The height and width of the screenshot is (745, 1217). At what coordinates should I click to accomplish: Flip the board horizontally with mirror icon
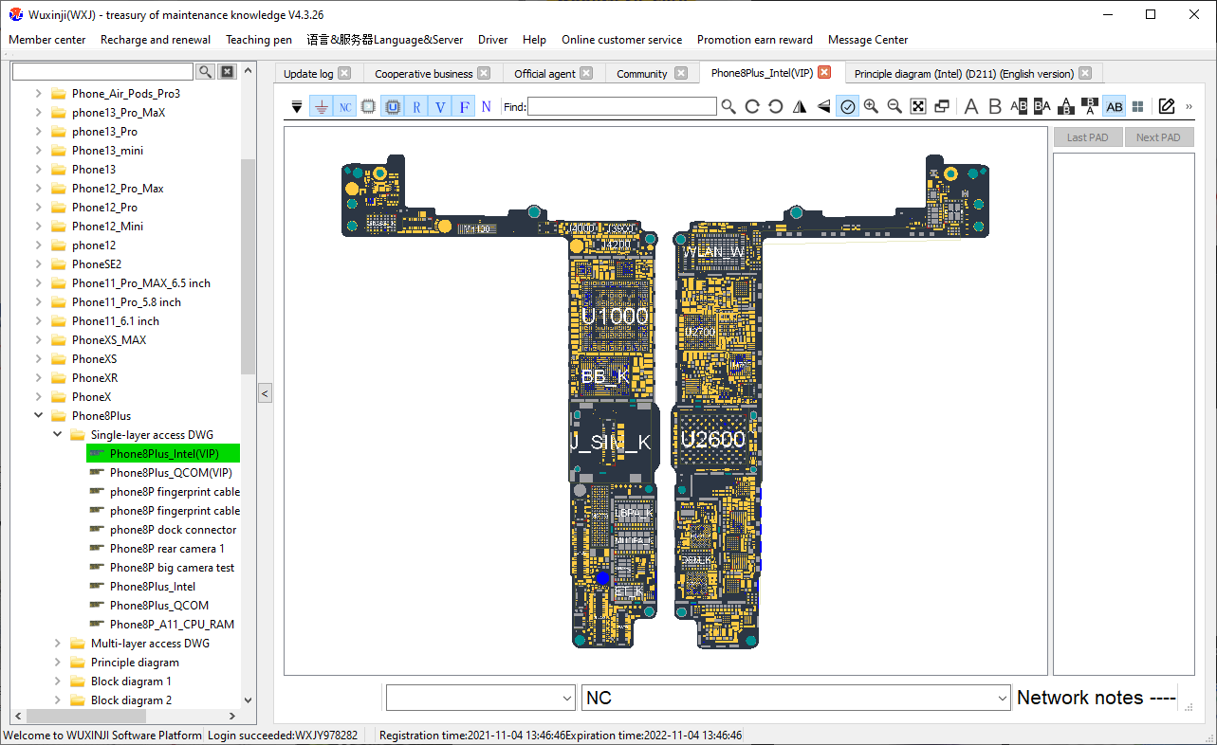click(x=800, y=107)
